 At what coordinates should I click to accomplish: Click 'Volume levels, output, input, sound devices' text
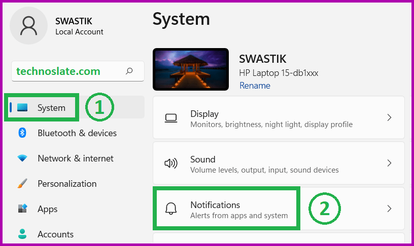[264, 170]
